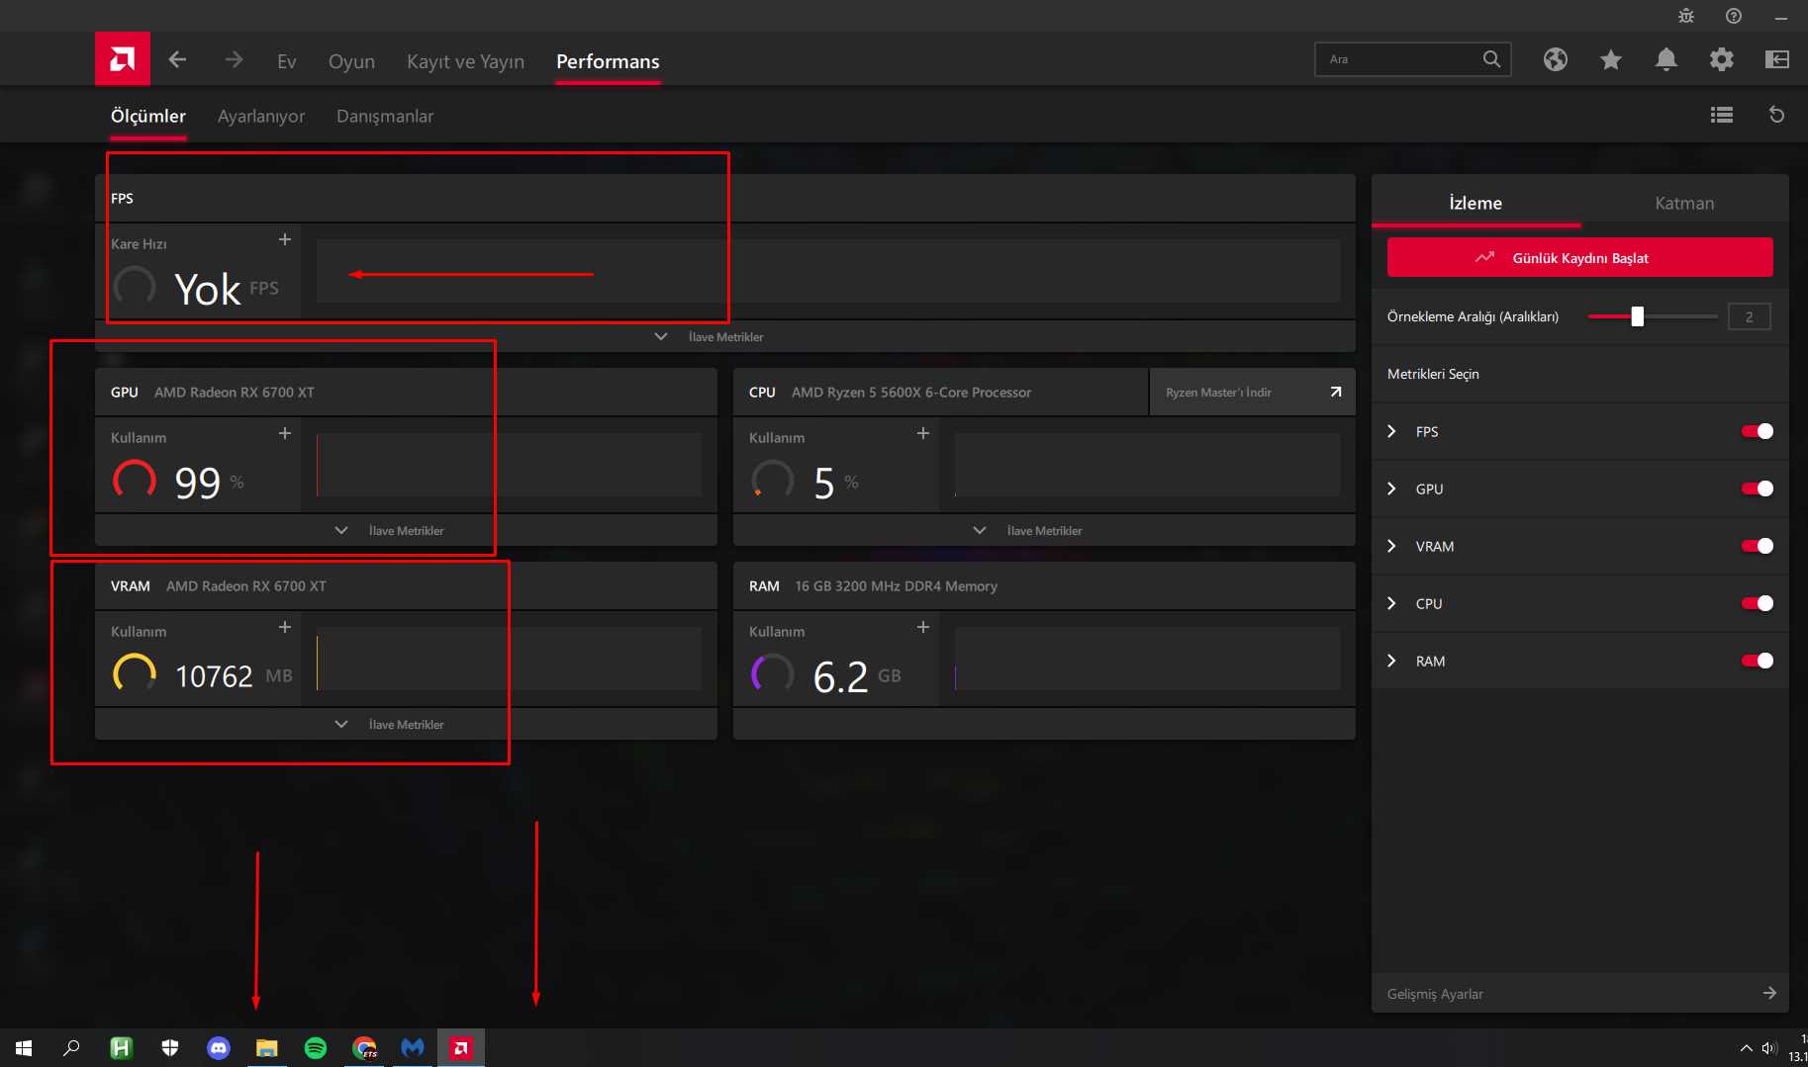The width and height of the screenshot is (1808, 1067).
Task: Open the bug report icon
Action: (1686, 16)
